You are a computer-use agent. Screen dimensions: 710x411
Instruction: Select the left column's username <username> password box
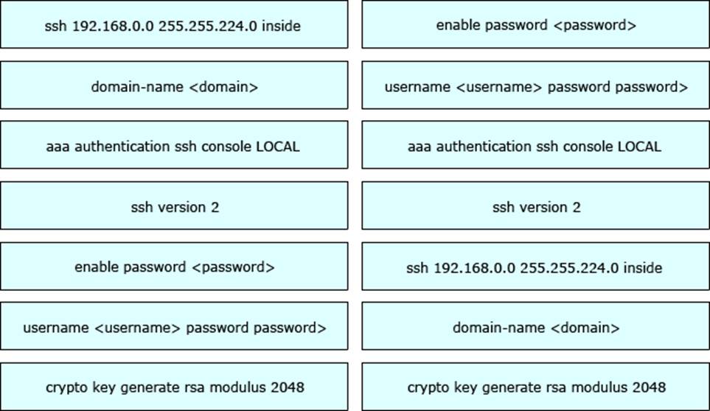[x=174, y=327]
